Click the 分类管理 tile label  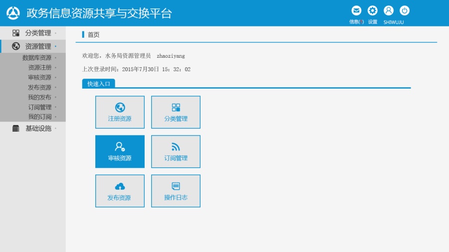[x=176, y=119]
